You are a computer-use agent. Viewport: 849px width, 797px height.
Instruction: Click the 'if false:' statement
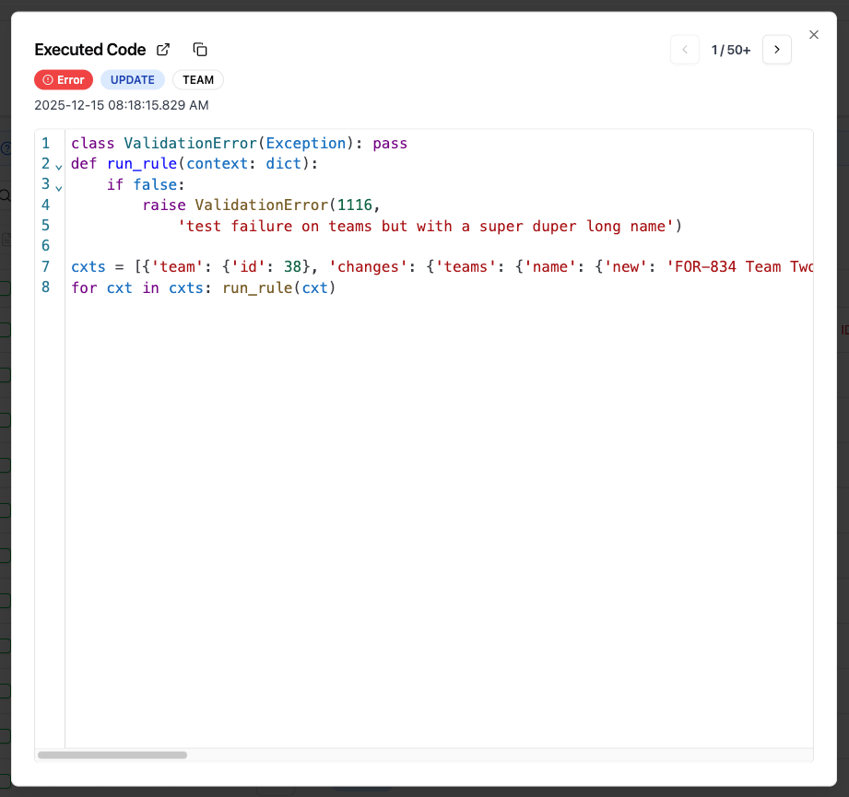point(146,184)
